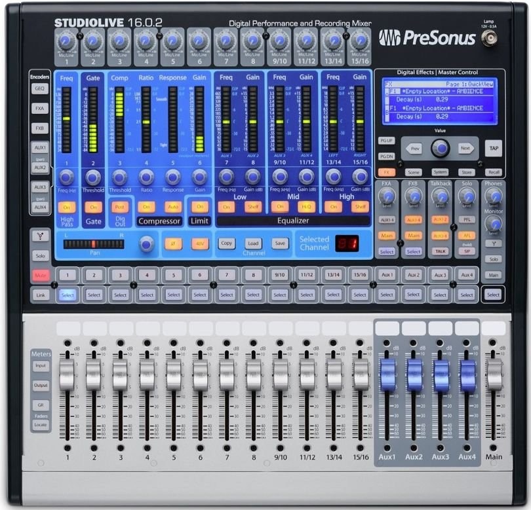Toggle the High EQ Shelf button
Screen dimensions: 531x510
click(x=360, y=206)
